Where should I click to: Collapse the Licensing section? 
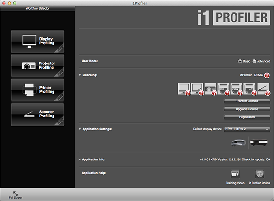[80, 75]
